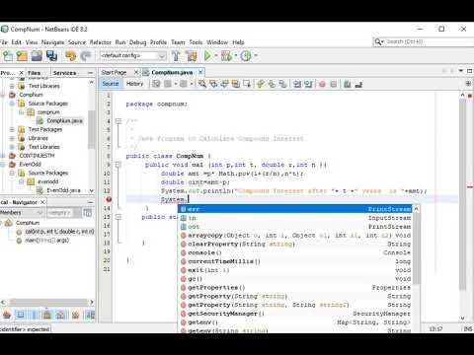Click the Profile Project clock icon
The height and width of the screenshot is (355, 474).
click(x=246, y=56)
